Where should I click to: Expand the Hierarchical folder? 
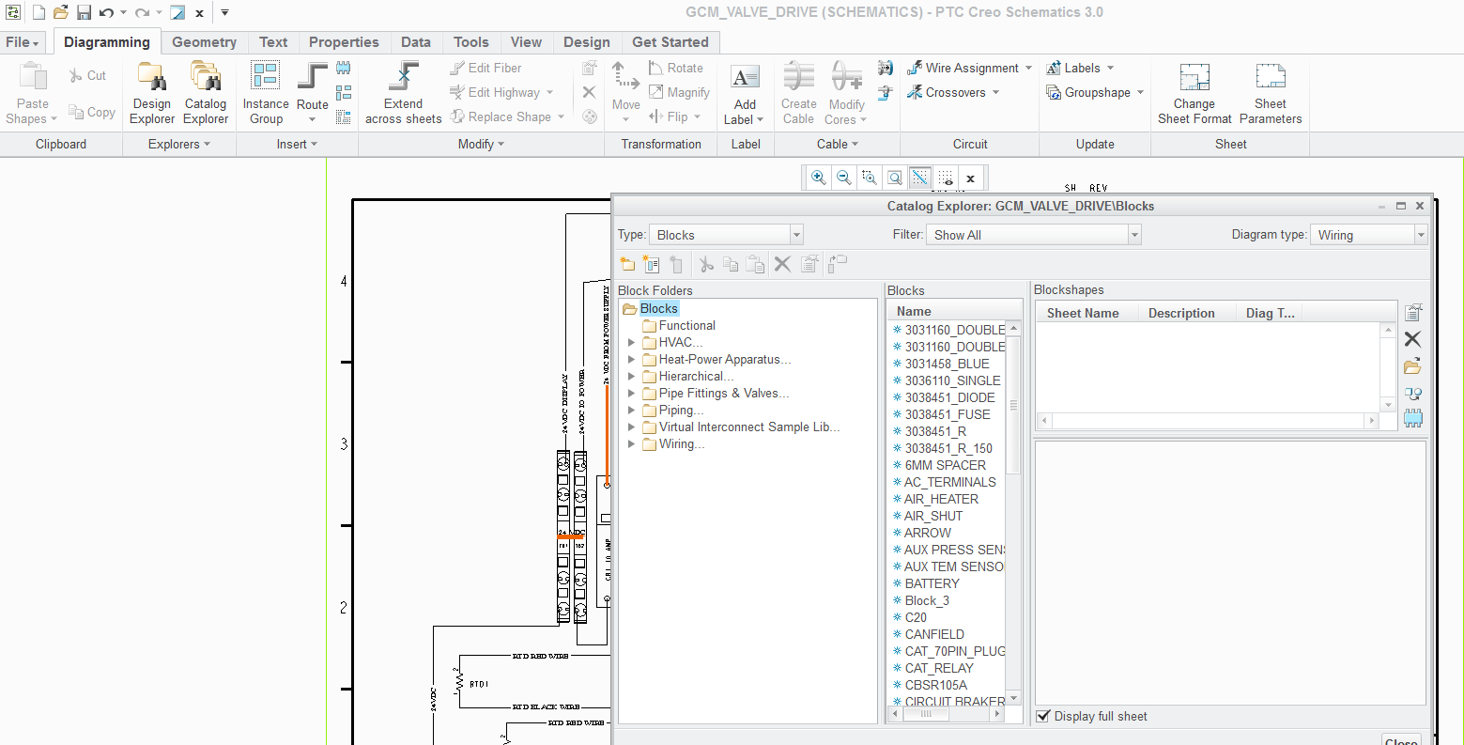(x=631, y=377)
